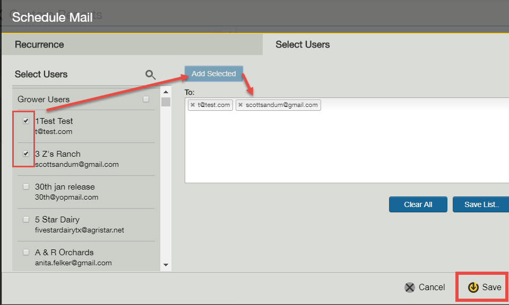Uncheck the 1Test Test checkbox
509x305 pixels.
[x=25, y=121]
